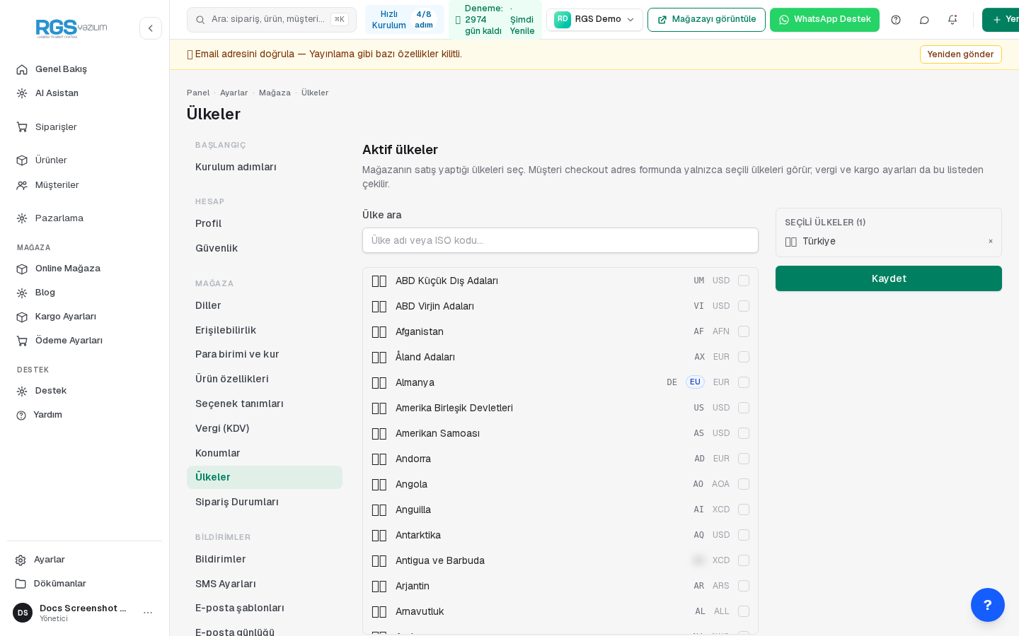Check the Andorra checkbox

click(744, 459)
